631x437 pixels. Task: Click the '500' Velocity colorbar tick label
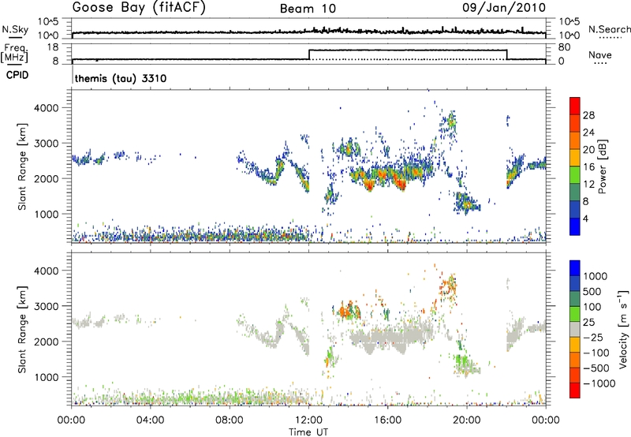(x=592, y=291)
